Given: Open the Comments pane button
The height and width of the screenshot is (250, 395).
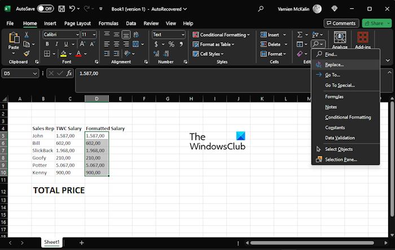Looking at the screenshot, I should click(x=341, y=23).
